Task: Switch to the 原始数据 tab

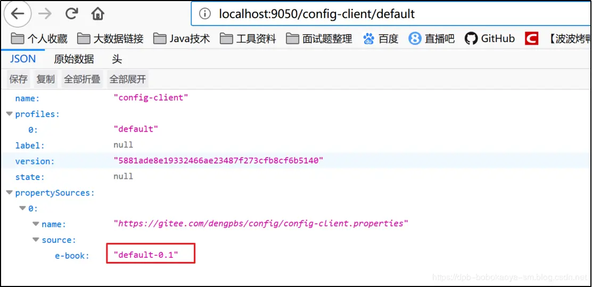Action: (x=74, y=59)
